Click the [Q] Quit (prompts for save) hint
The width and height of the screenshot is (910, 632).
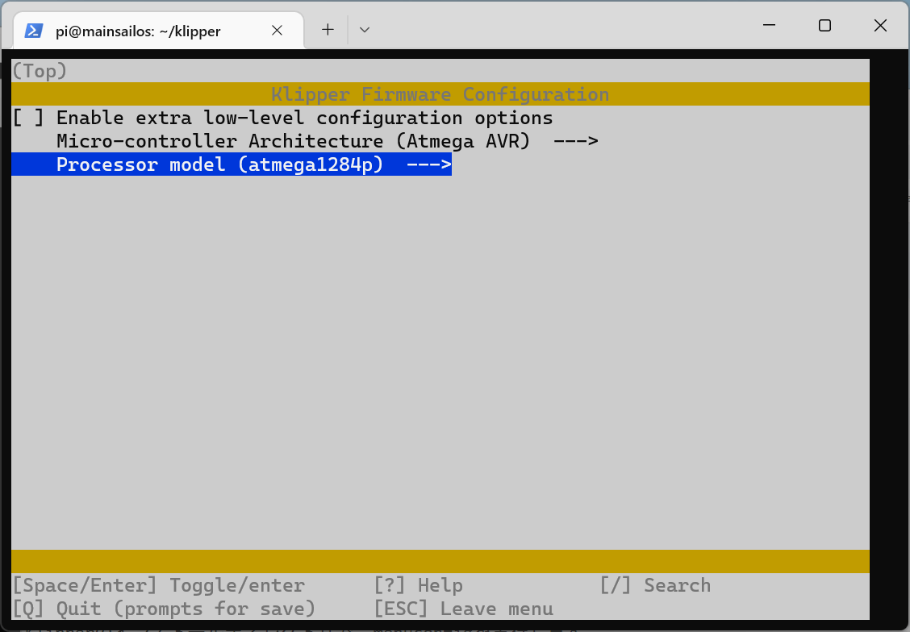pos(165,609)
